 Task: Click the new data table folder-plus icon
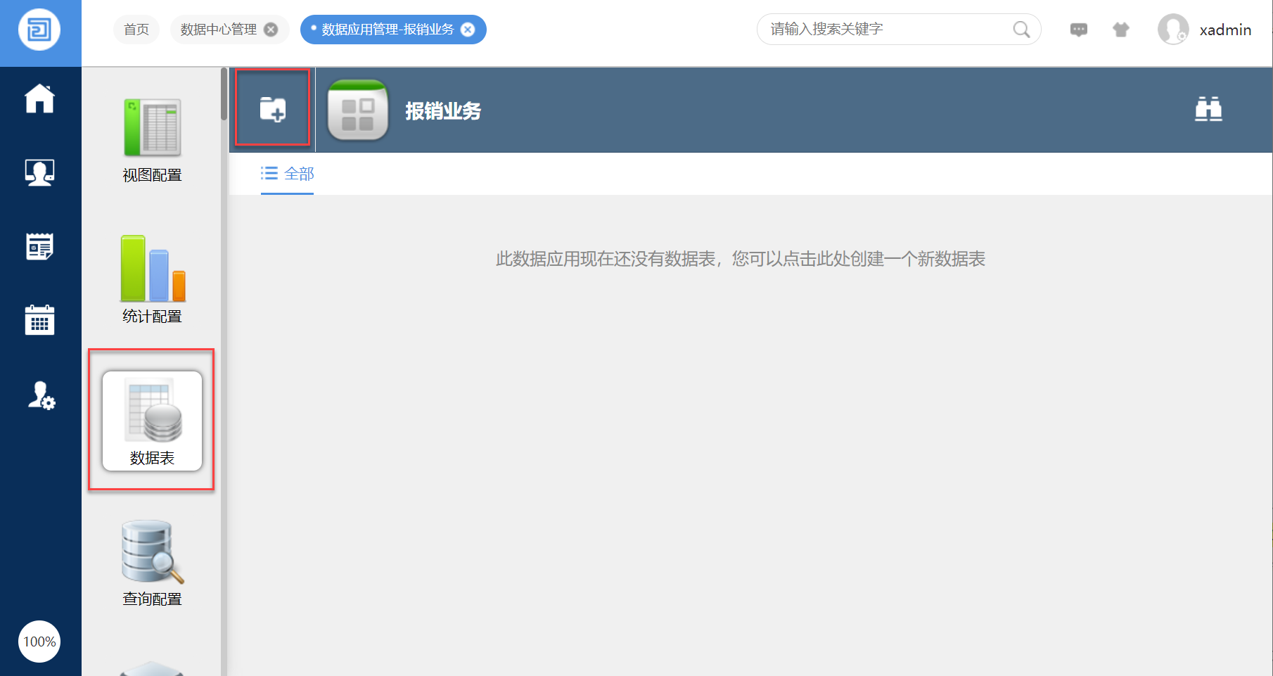[x=273, y=109]
